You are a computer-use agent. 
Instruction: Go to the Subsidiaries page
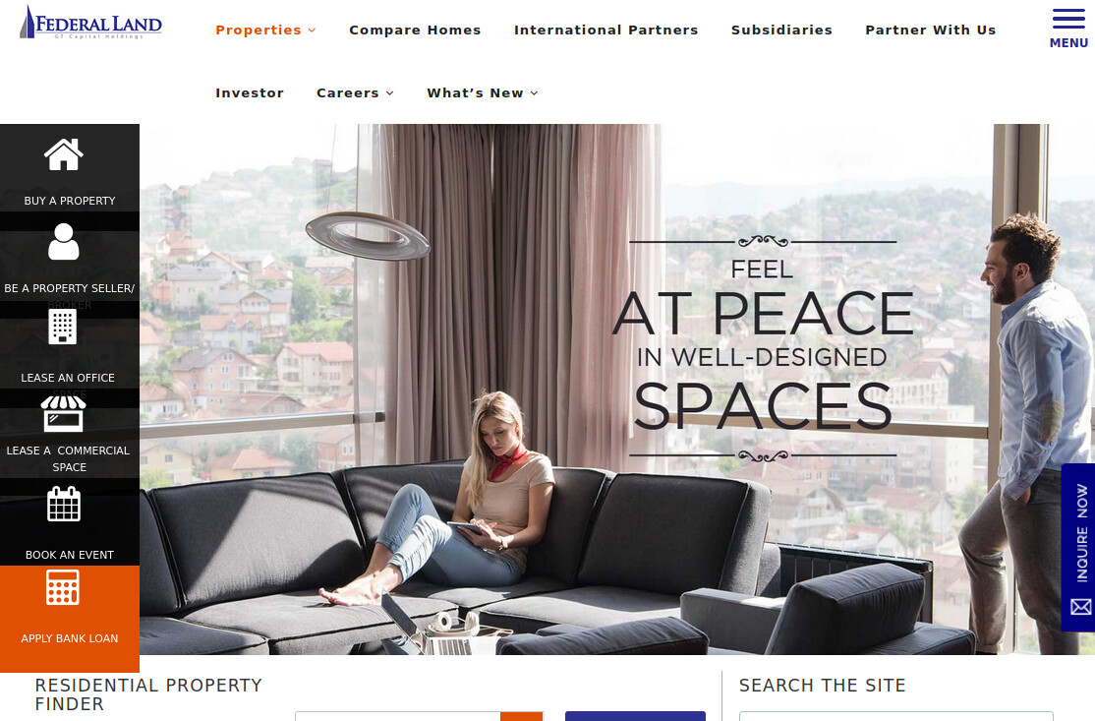point(781,30)
